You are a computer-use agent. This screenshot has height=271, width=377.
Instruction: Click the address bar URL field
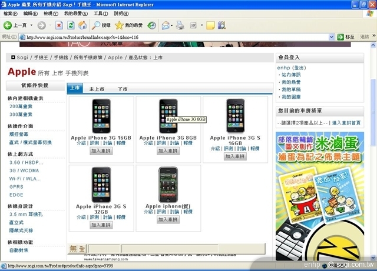[x=177, y=37]
